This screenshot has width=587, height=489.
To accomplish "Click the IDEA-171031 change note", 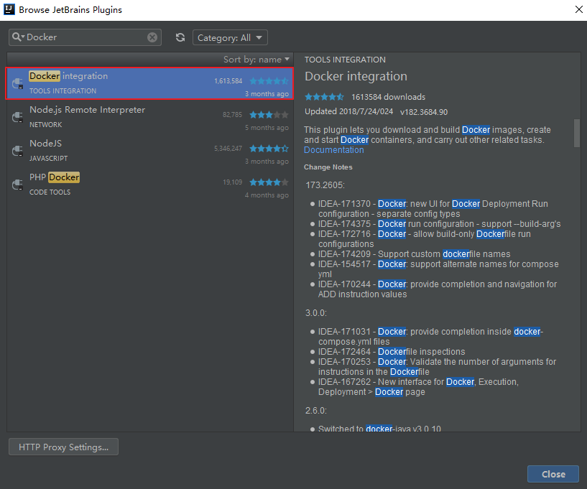I will point(430,337).
